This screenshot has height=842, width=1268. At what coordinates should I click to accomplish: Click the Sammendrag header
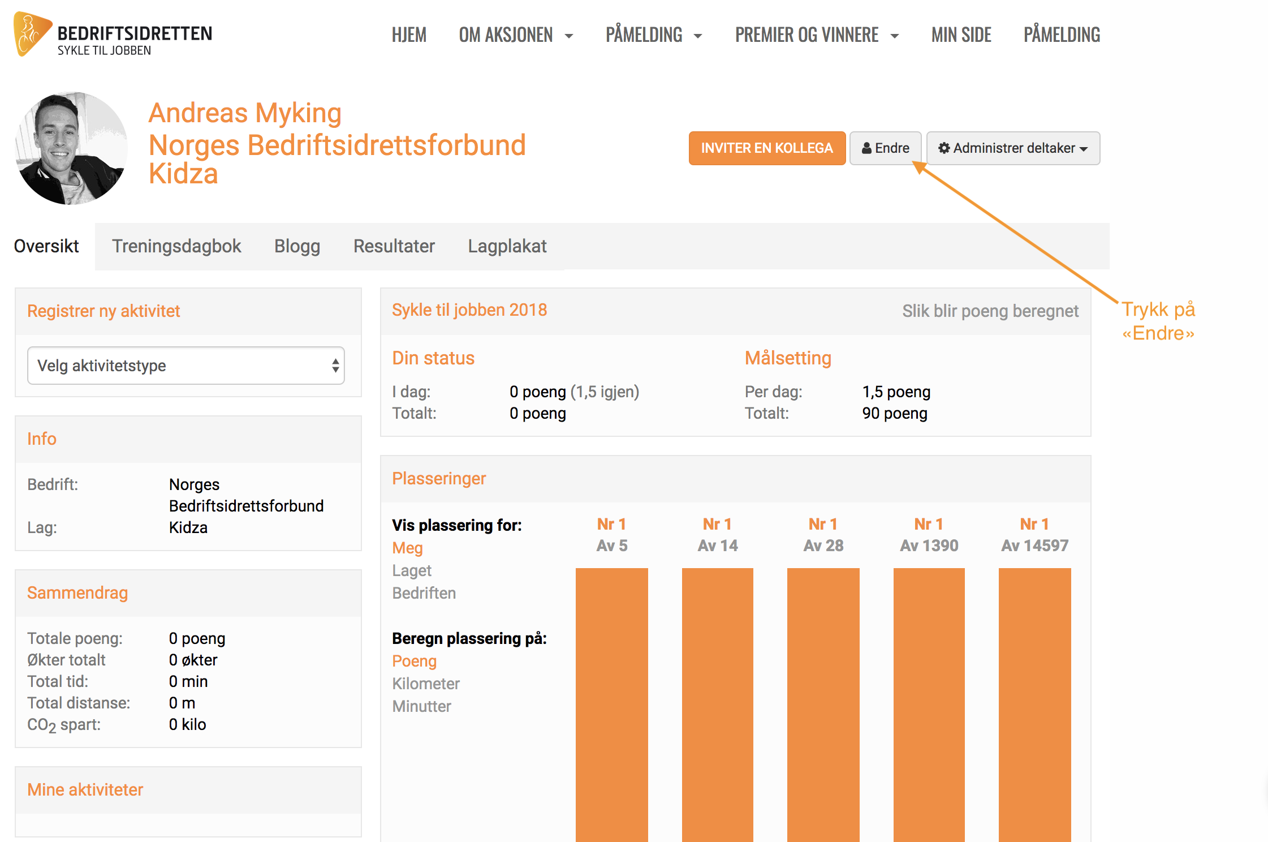[77, 592]
